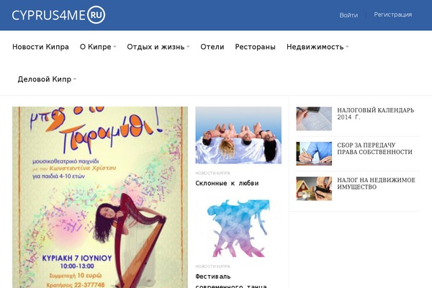This screenshot has width=432, height=288.
Task: Click Новости Кипра tag above Фестиваль headline
Action: (212, 266)
